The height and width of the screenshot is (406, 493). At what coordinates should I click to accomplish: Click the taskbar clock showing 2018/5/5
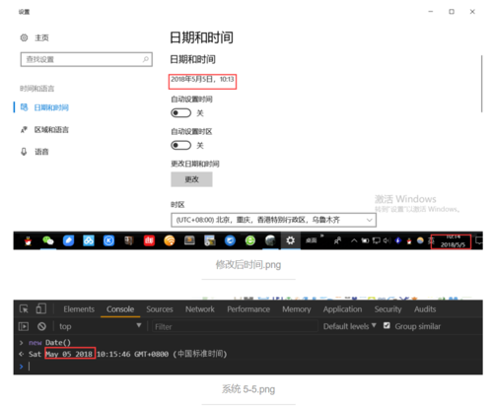tap(453, 241)
